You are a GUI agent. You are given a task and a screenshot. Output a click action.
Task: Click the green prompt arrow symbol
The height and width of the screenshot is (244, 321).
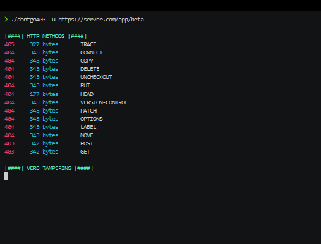(x=6, y=20)
